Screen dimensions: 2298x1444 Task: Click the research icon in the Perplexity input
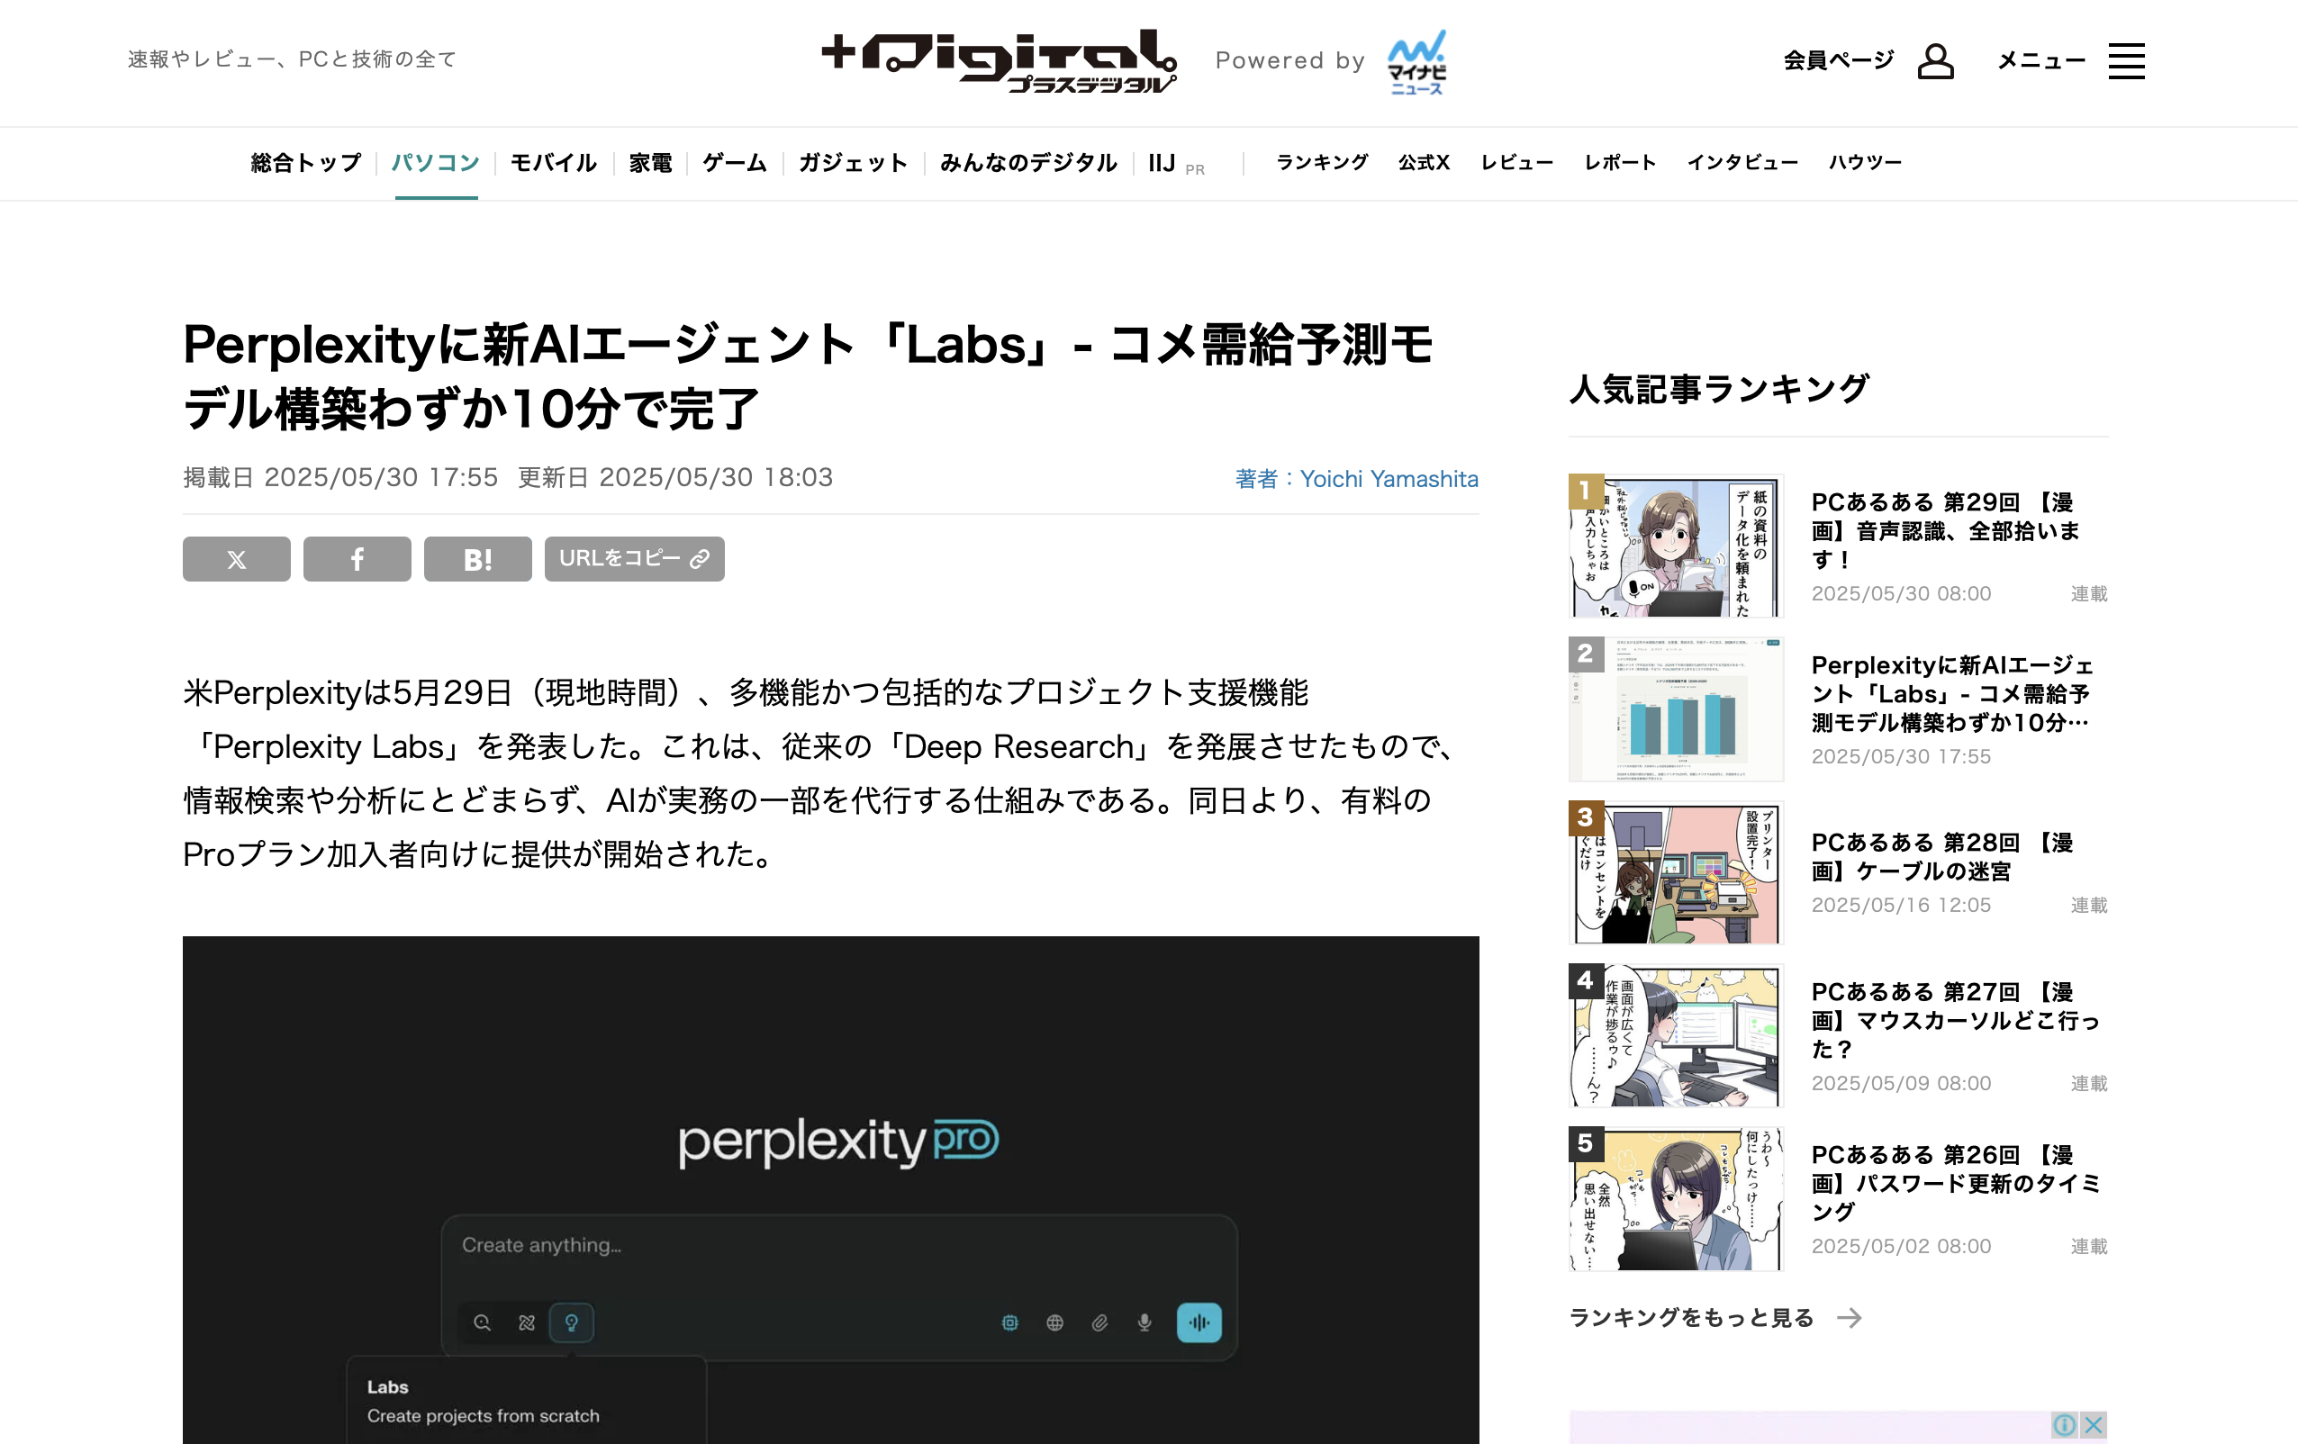527,1322
